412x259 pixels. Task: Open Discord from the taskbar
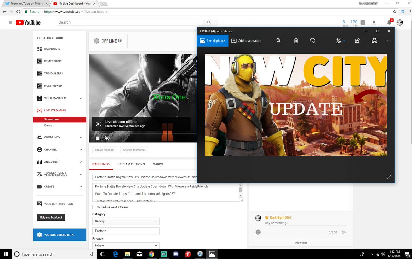tap(176, 254)
